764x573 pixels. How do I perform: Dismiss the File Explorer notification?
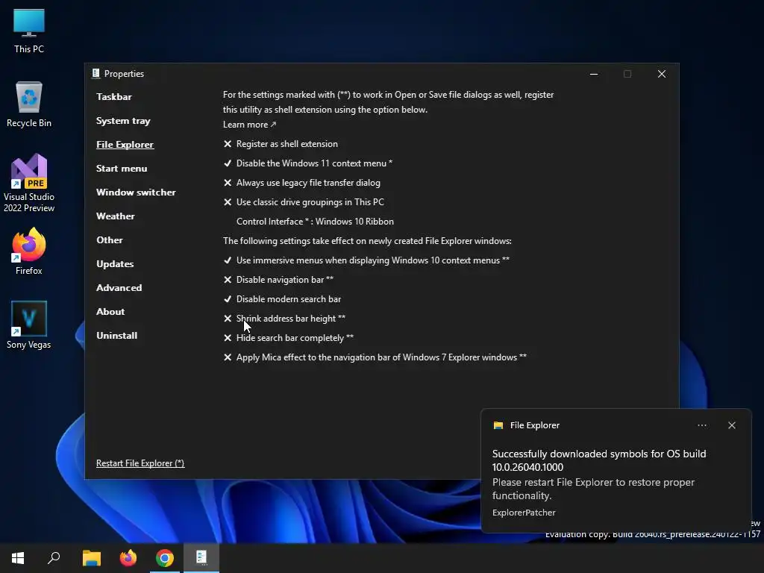pos(731,425)
